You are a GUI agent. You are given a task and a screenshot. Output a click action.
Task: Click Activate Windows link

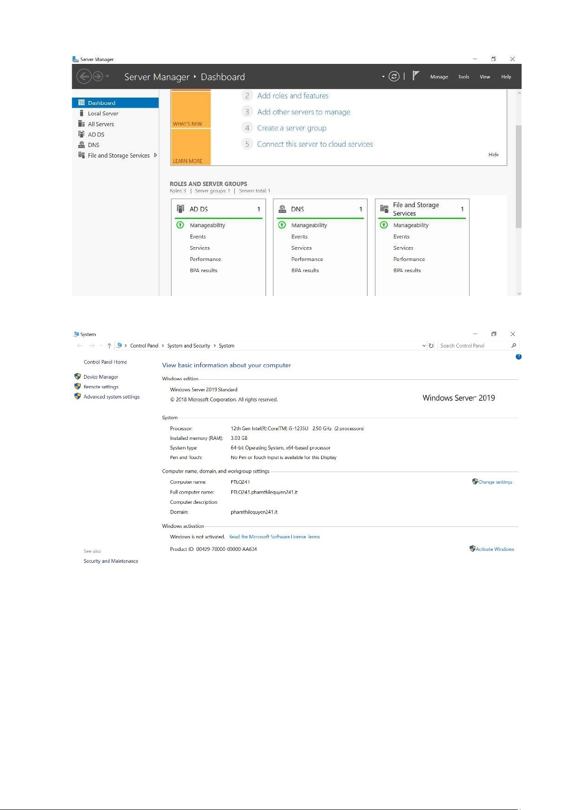tap(495, 549)
